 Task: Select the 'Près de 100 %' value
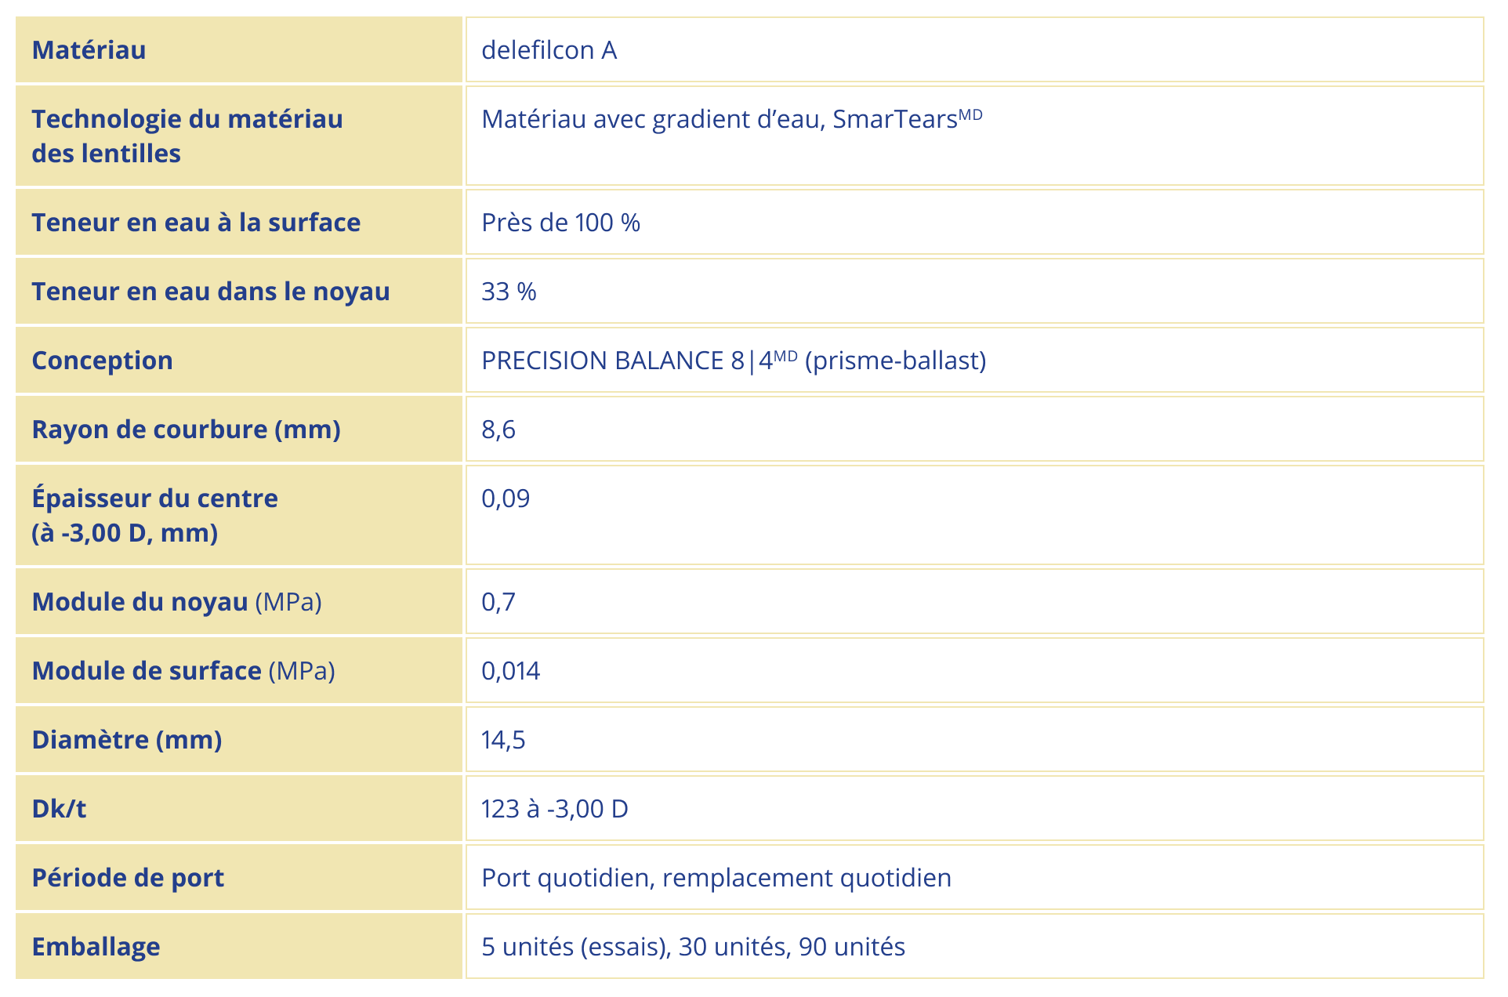560,223
